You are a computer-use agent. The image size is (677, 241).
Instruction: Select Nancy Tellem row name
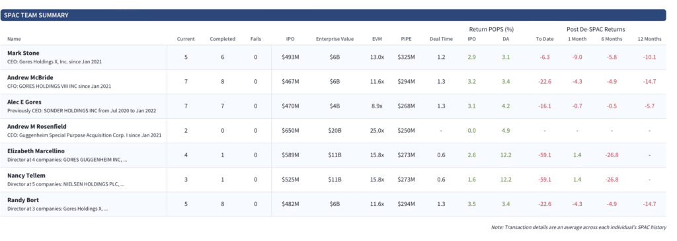pos(26,176)
